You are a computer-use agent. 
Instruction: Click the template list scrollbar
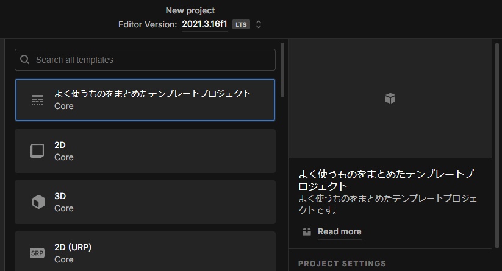coord(282,70)
